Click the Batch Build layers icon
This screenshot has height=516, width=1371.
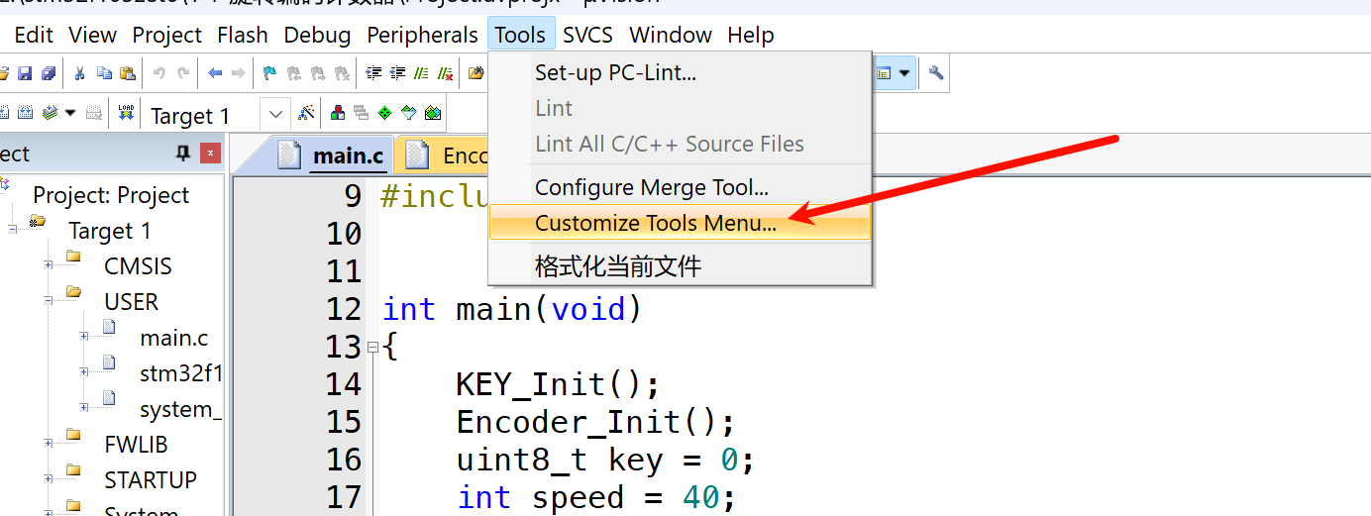coord(50,112)
